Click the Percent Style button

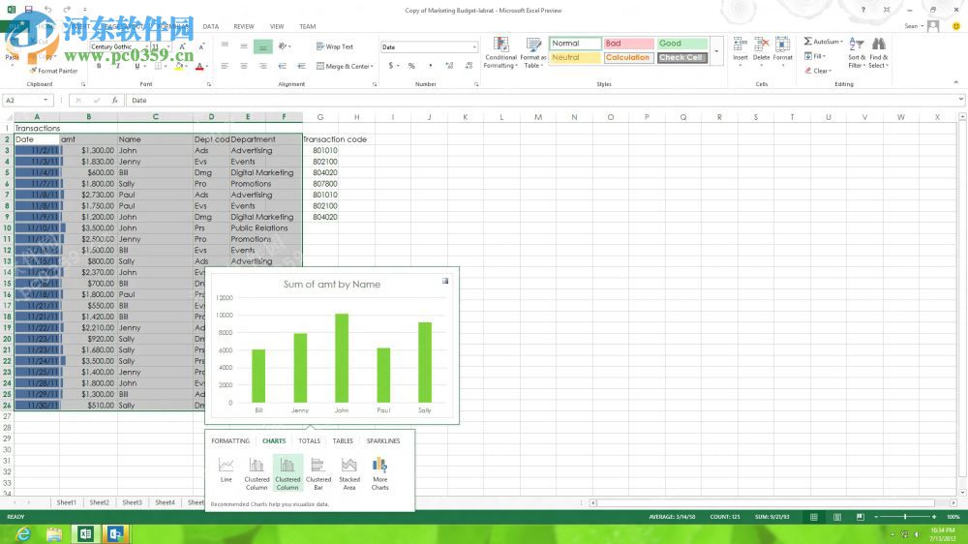411,66
